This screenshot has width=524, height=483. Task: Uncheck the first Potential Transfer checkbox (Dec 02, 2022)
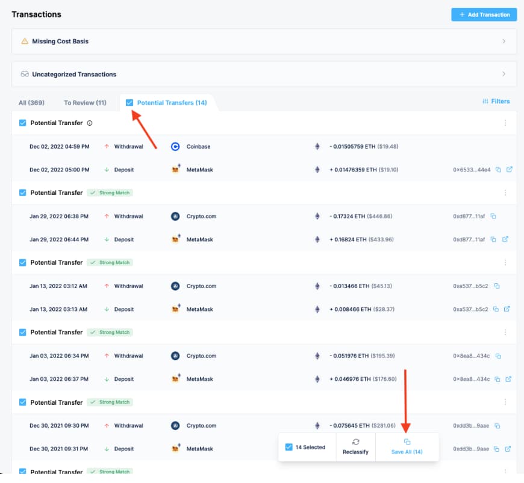[22, 123]
